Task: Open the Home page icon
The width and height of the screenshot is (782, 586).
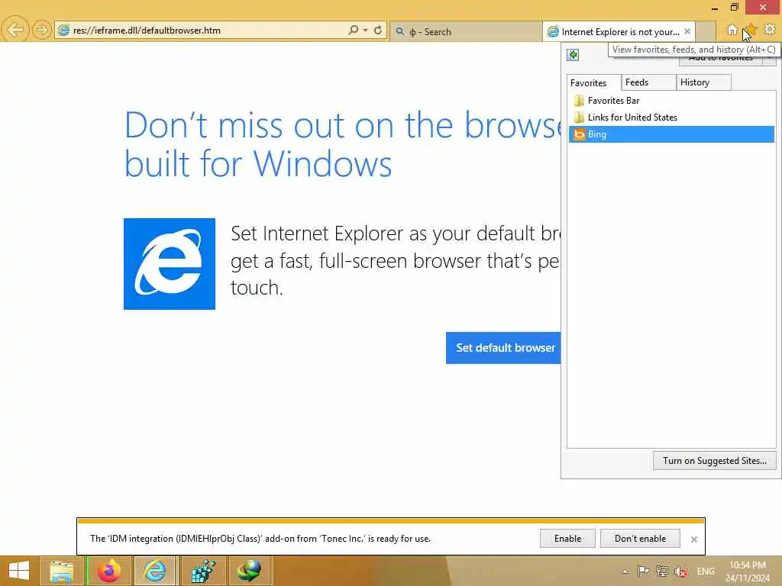Action: pyautogui.click(x=732, y=30)
